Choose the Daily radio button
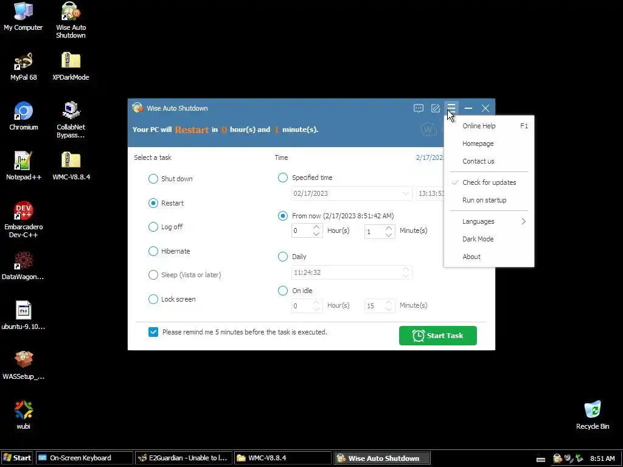The height and width of the screenshot is (467, 623). point(283,257)
